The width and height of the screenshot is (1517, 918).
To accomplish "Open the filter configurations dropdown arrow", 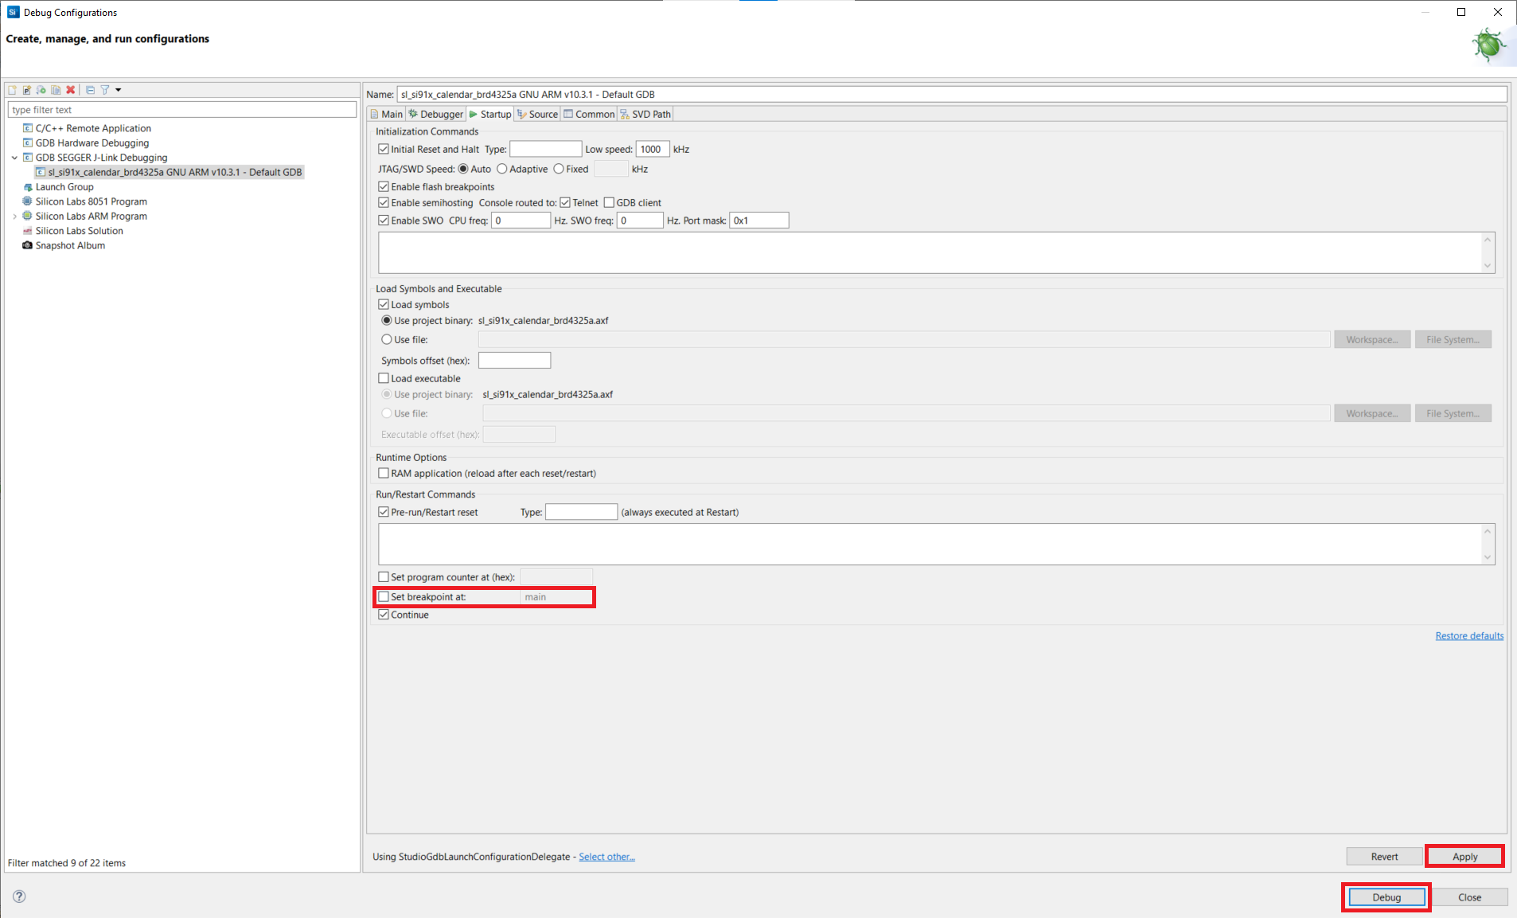I will [119, 90].
